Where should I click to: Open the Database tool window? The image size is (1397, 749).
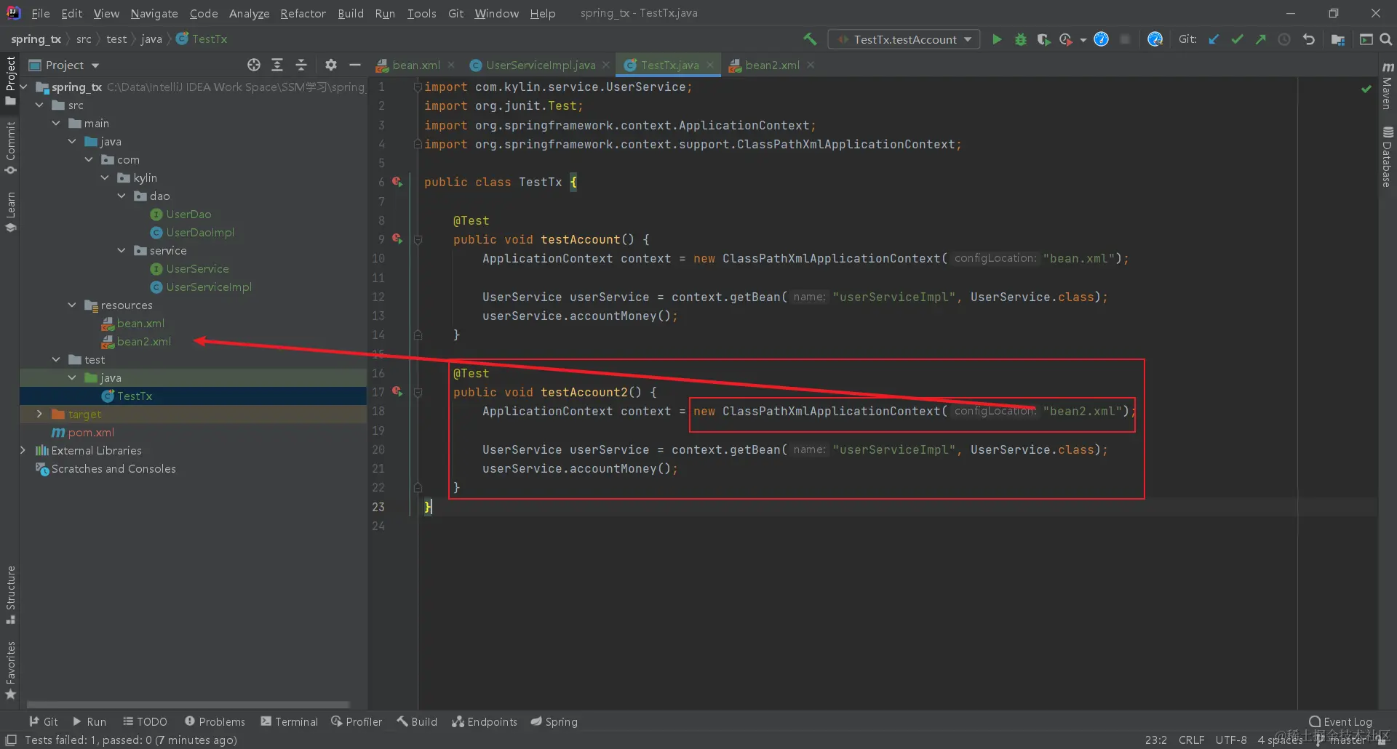click(x=1387, y=157)
